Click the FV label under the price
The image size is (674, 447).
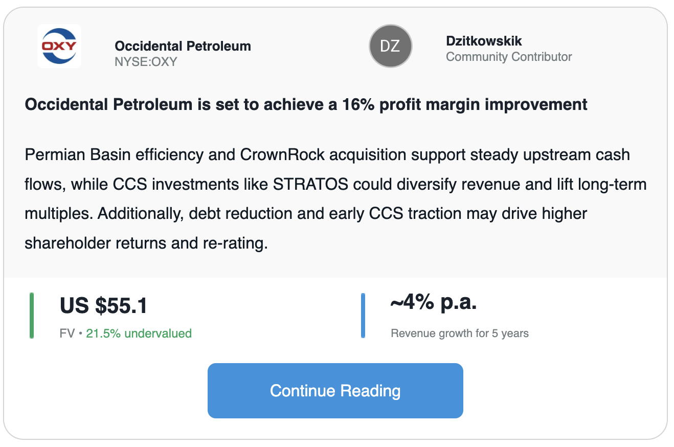click(x=67, y=333)
